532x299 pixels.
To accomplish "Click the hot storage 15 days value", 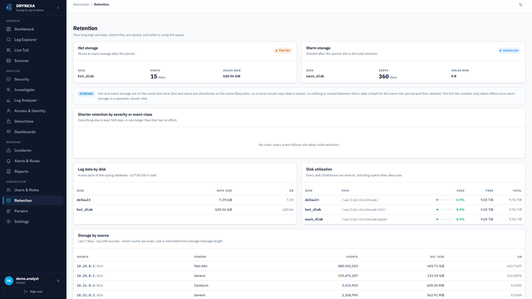I will pos(158,76).
